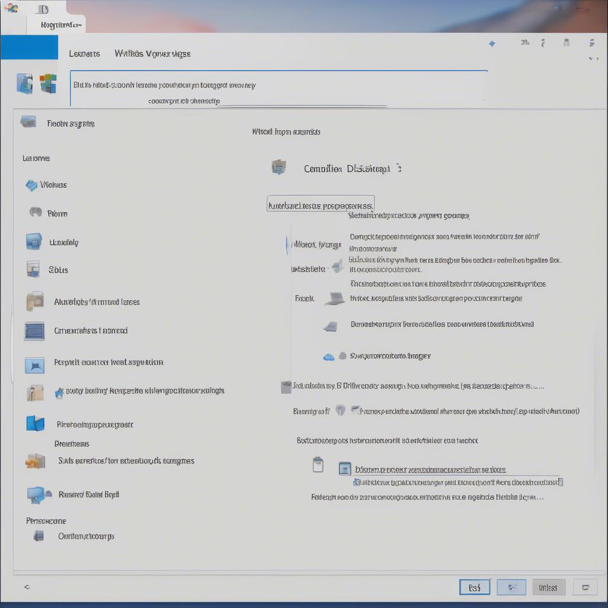The image size is (608, 608).
Task: Click the underlined blue link near the right panel bottom
Action: point(430,470)
